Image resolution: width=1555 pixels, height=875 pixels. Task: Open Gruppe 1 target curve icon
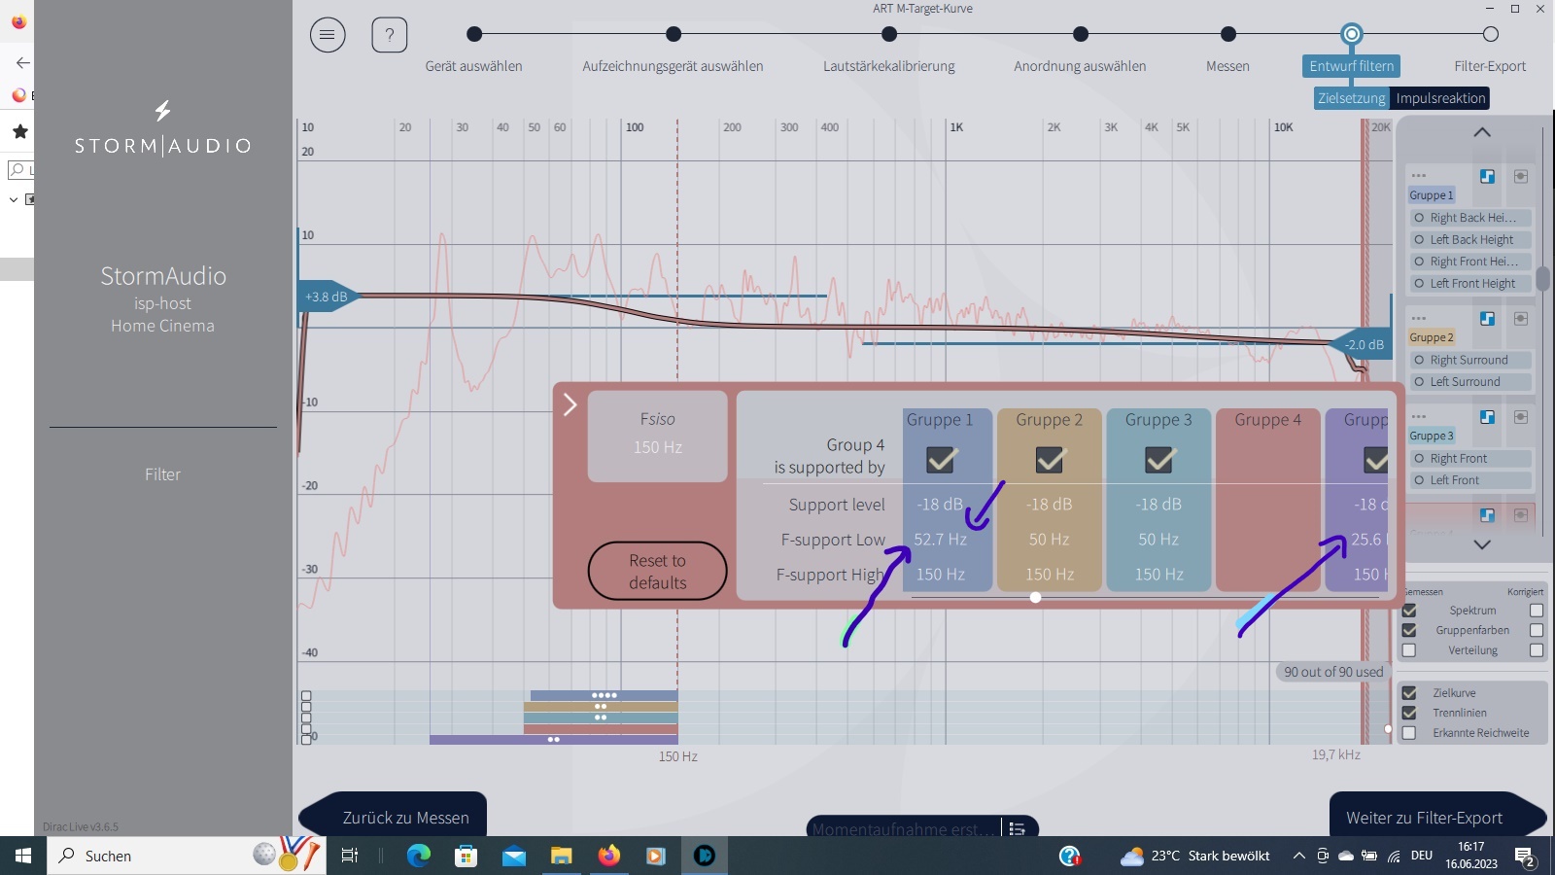1487,176
